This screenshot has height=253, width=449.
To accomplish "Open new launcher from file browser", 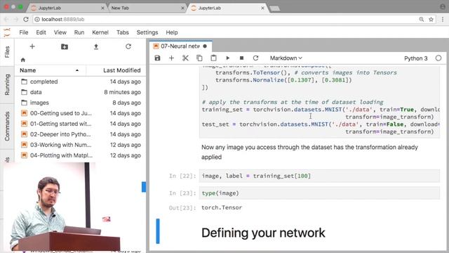I will click(x=32, y=46).
